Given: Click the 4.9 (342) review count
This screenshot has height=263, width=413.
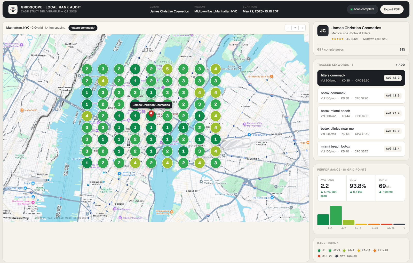Looking at the screenshot, I should coord(352,39).
